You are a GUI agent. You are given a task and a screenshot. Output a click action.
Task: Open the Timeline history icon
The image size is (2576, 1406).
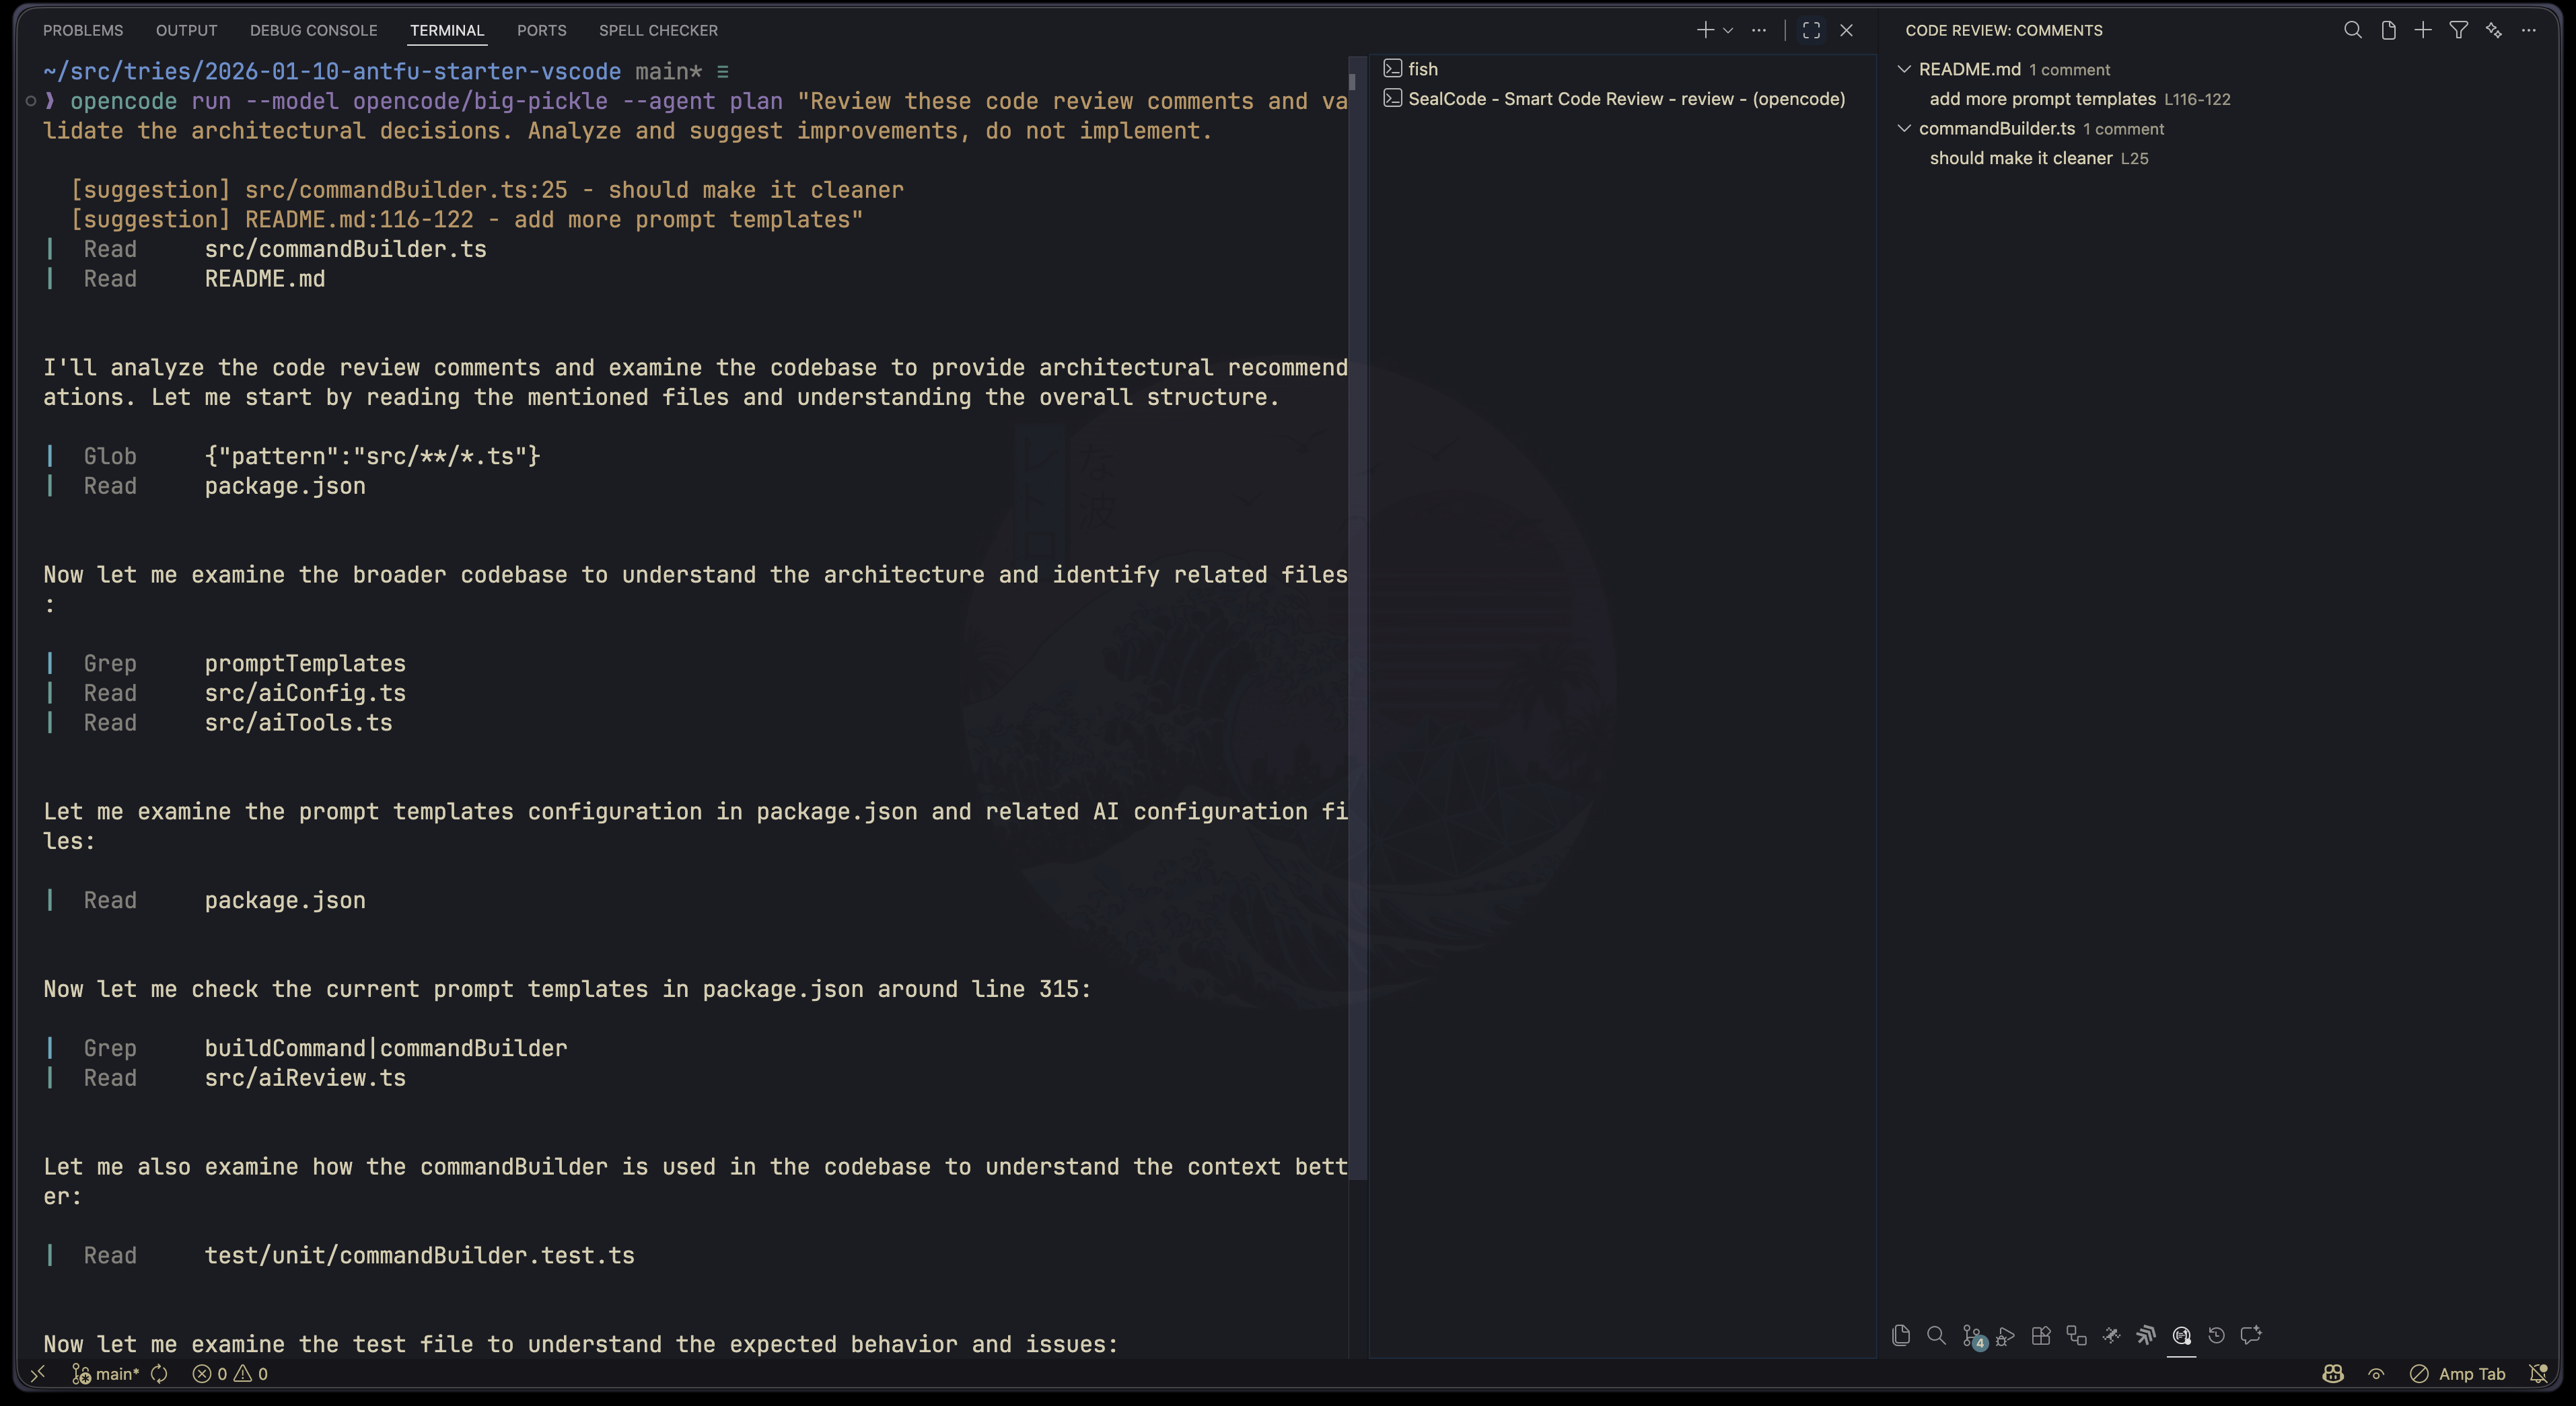(x=2217, y=1335)
